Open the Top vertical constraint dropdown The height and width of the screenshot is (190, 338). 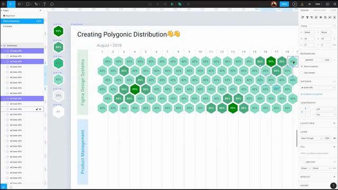coord(325,115)
